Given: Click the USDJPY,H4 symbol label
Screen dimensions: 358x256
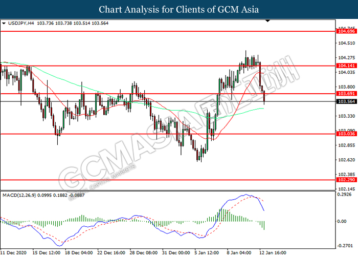Looking at the screenshot, I should (19, 24).
